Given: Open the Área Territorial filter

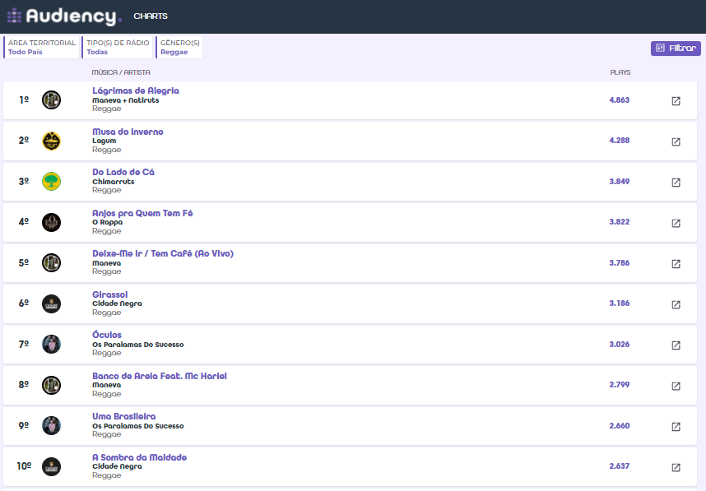Looking at the screenshot, I should point(41,47).
